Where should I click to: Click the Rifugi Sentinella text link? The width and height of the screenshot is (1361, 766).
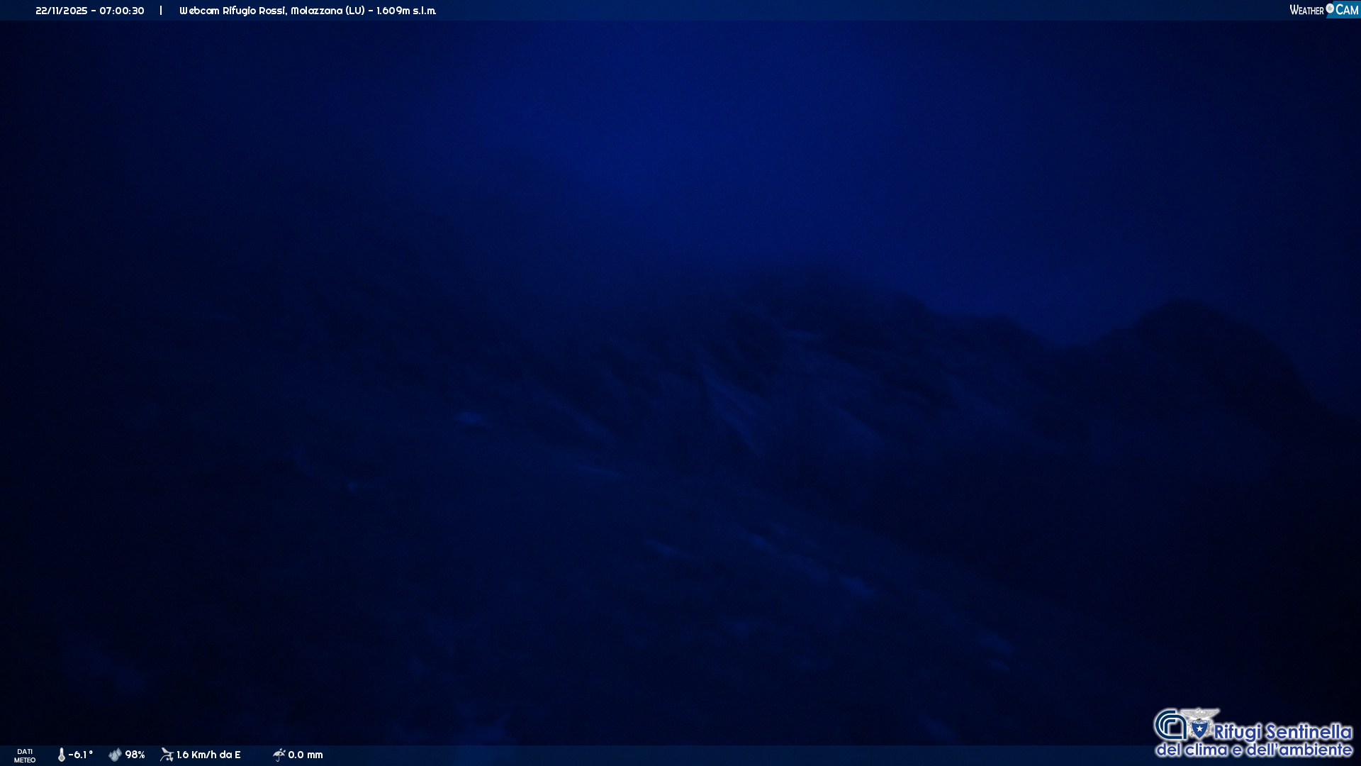[1282, 731]
